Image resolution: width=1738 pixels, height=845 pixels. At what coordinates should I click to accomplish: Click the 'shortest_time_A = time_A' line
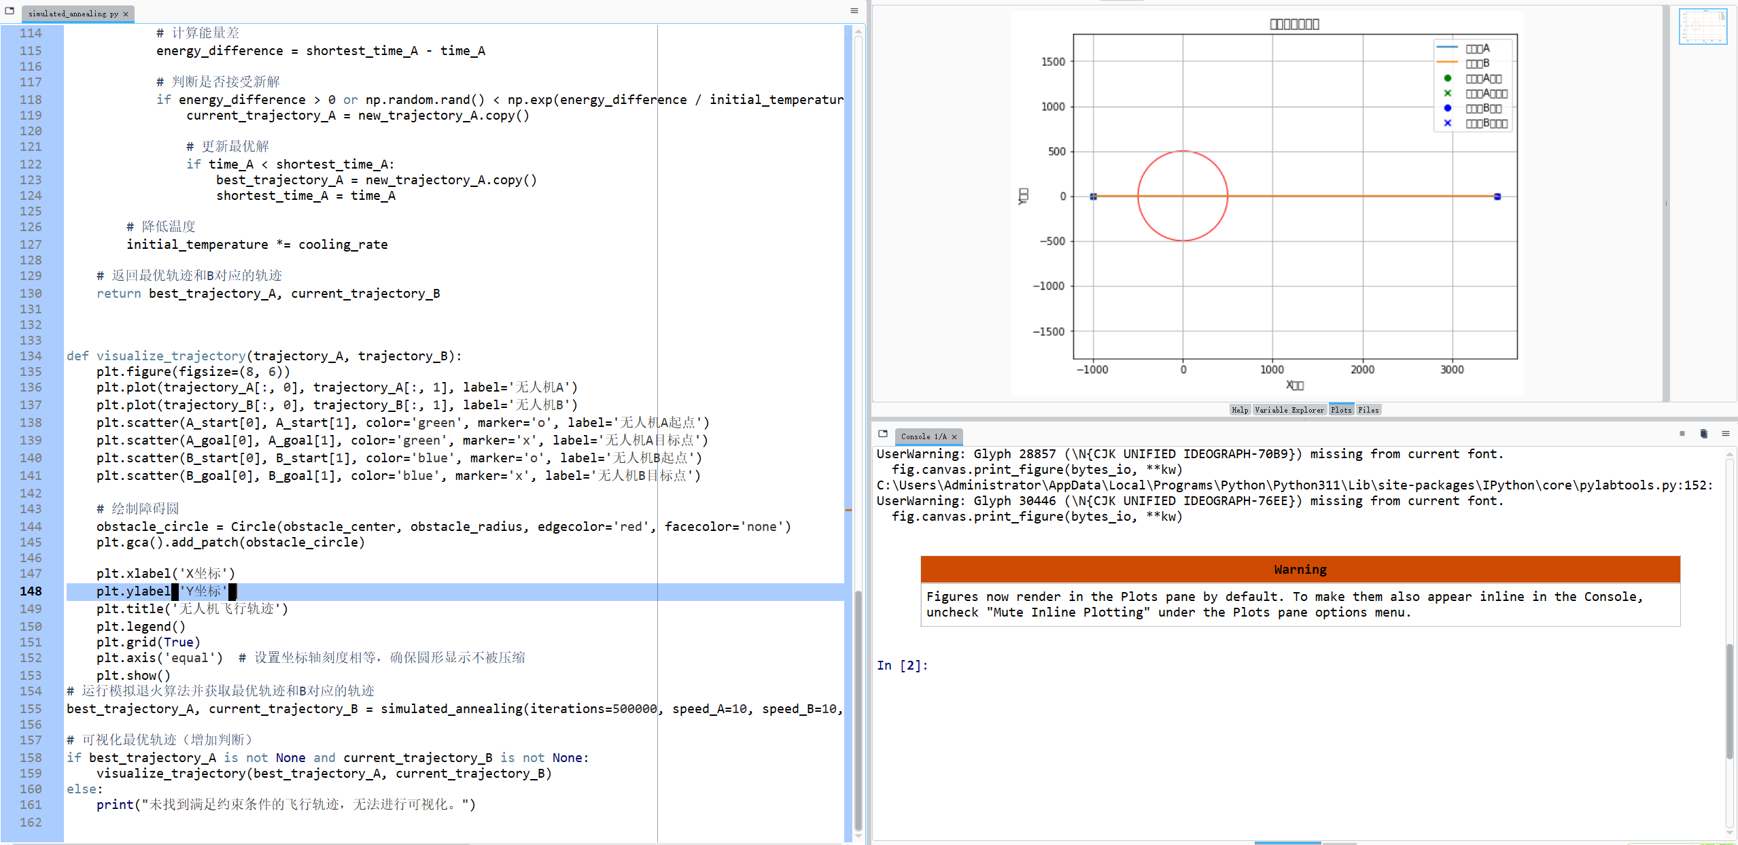(x=306, y=196)
